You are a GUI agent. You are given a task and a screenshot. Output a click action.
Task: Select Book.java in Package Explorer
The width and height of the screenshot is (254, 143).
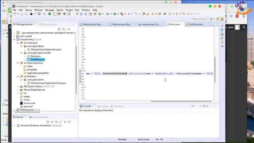[35, 56]
